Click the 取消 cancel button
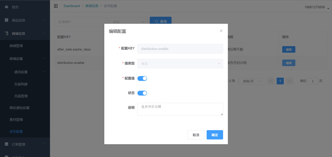The image size is (332, 157). pyautogui.click(x=196, y=135)
